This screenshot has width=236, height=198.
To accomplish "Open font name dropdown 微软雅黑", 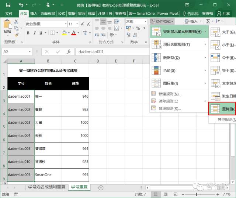I will click(66, 24).
